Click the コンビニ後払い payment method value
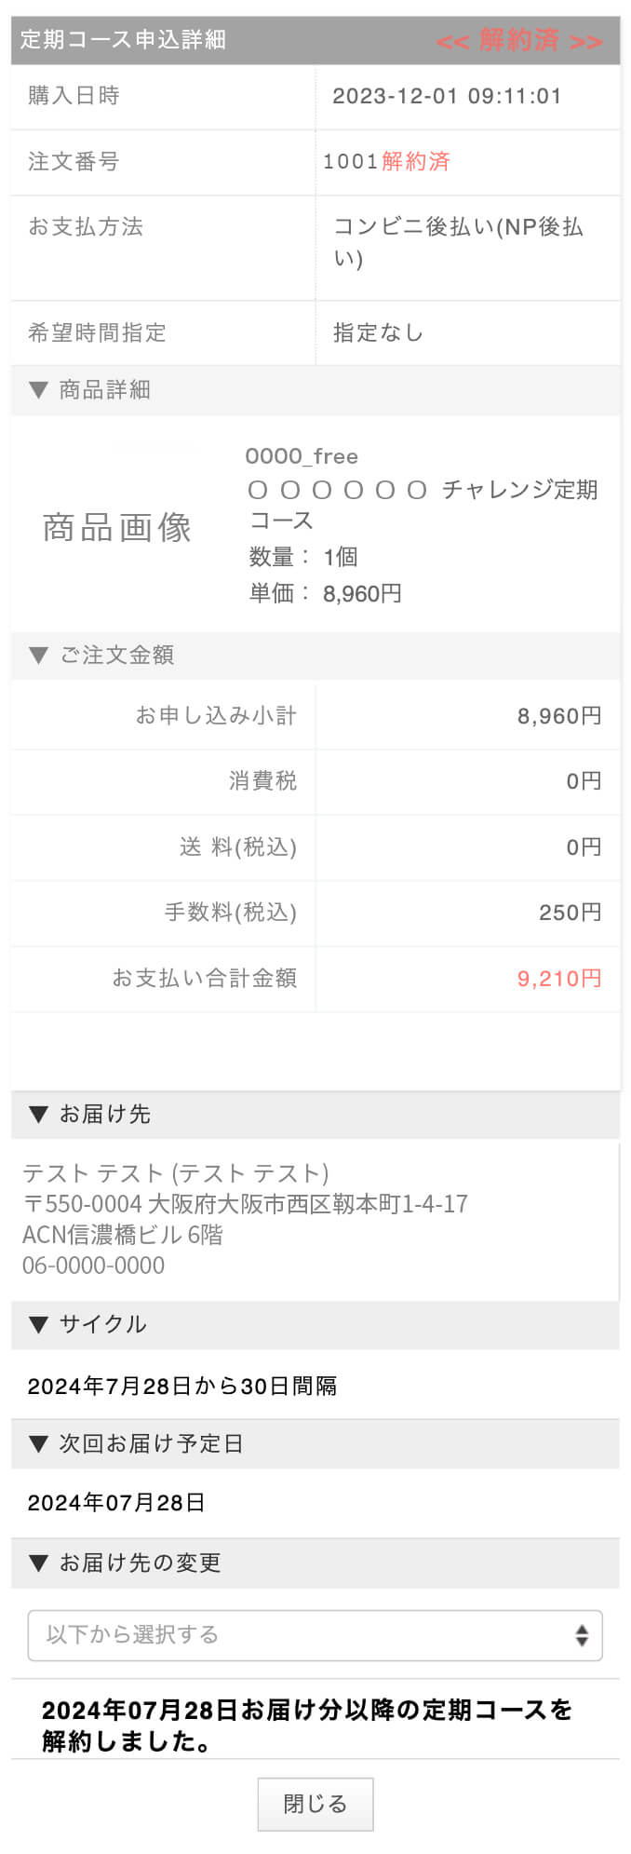Screen dimensions: 631x1854 458,242
